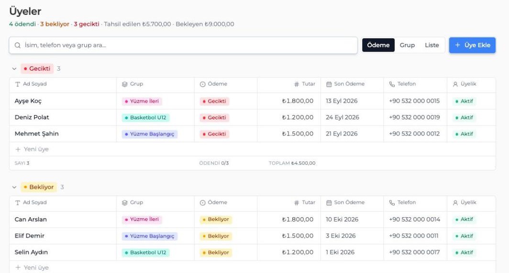Click the Grup column layers icon in Gecikti table

point(125,84)
